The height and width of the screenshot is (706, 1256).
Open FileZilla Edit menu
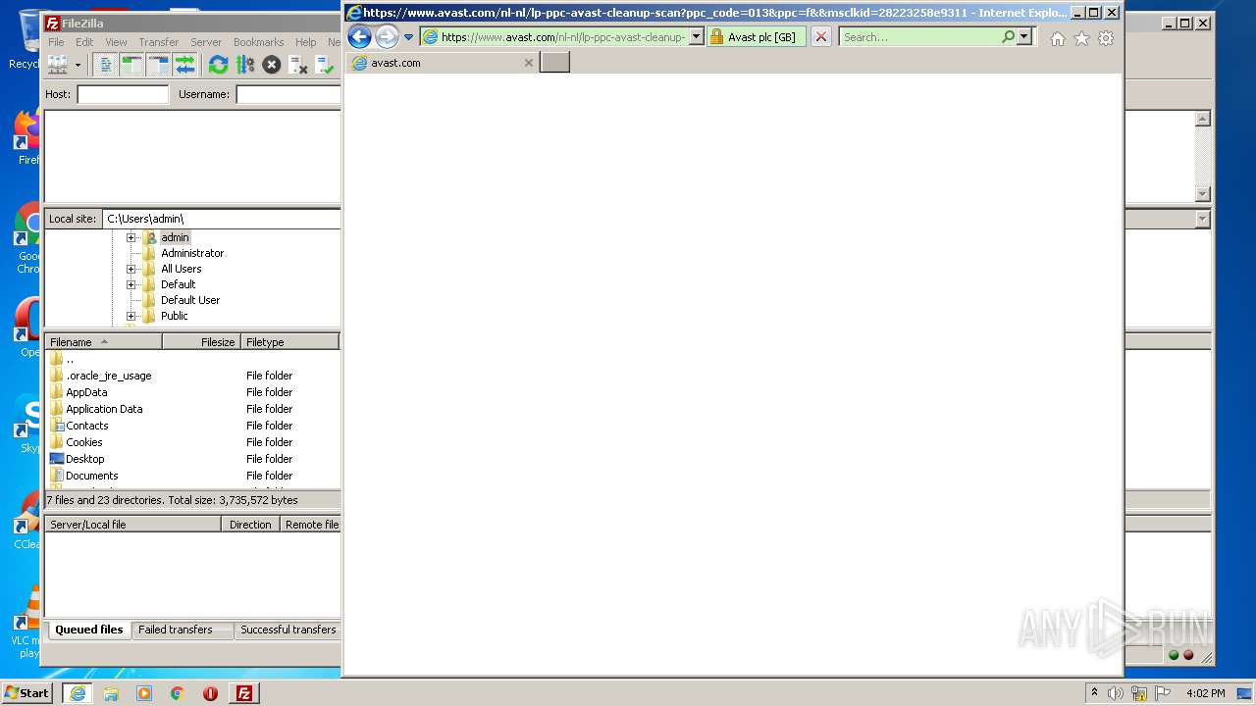(84, 42)
